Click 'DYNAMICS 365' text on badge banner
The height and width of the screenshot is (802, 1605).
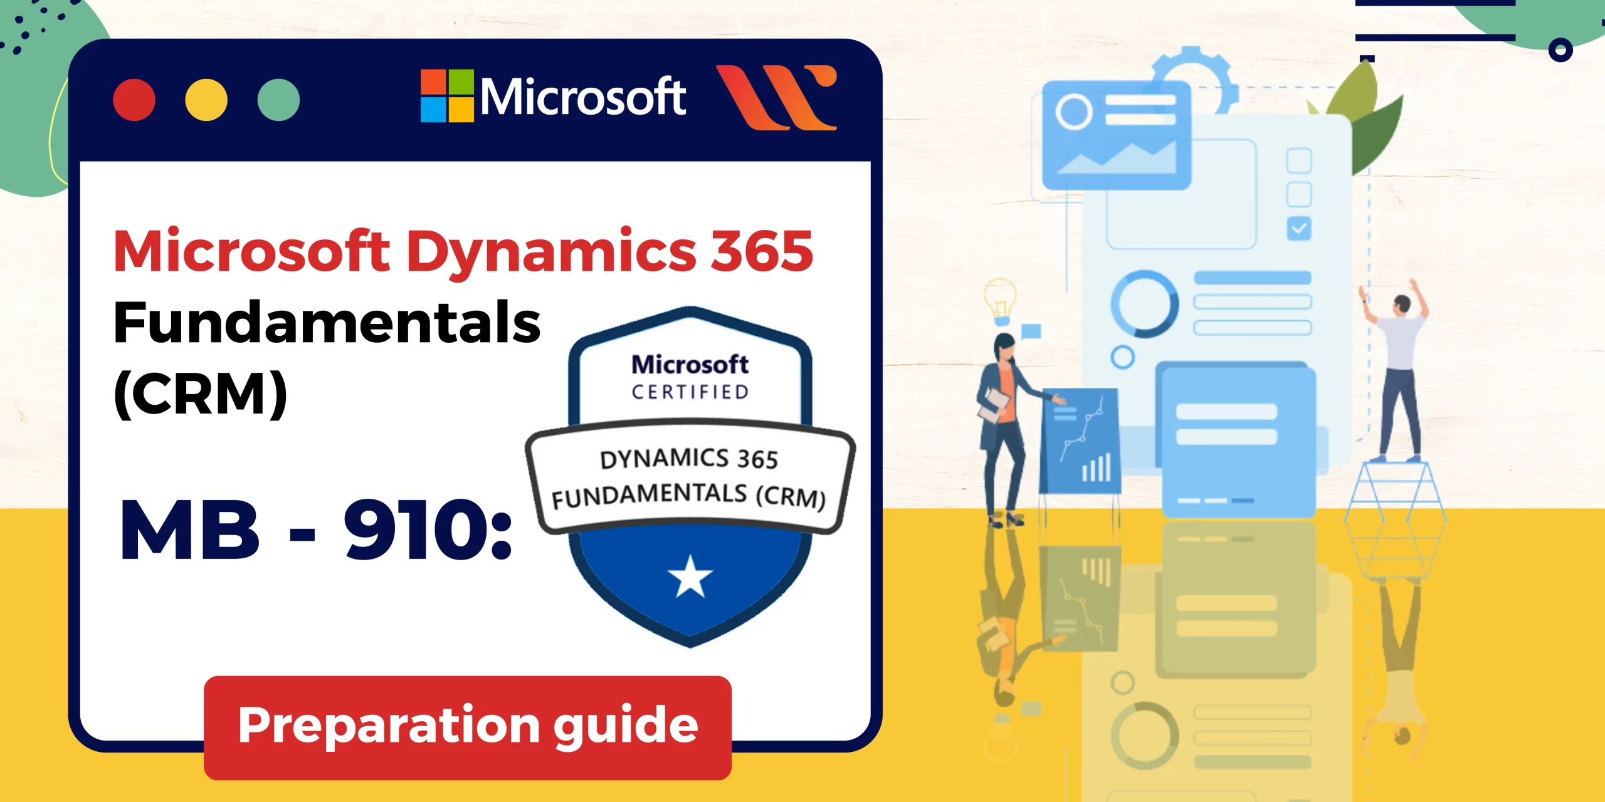[x=689, y=459]
